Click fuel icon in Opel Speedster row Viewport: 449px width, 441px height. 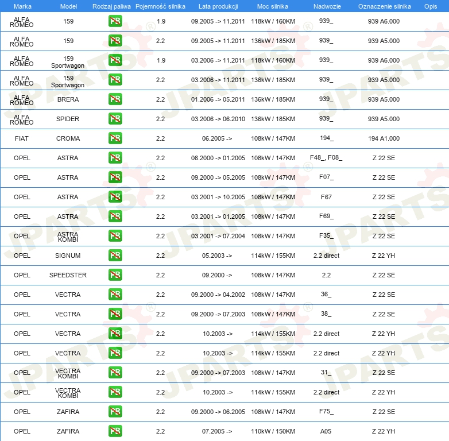coord(115,275)
